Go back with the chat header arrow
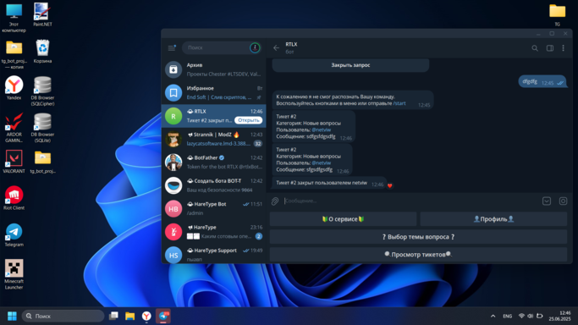The image size is (578, 325). 276,48
